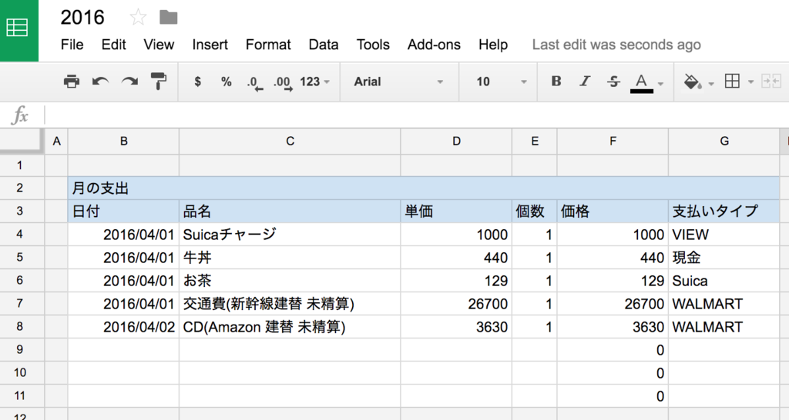Redo the last action
Viewport: 789px width, 420px height.
point(129,82)
